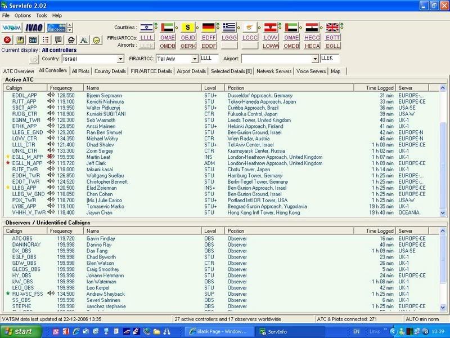Expand the Country dropdown showing Israel
This screenshot has height=338, width=450.
[120, 59]
